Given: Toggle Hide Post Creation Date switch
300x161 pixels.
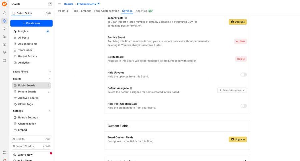Looking at the screenshot, I should (x=244, y=106).
